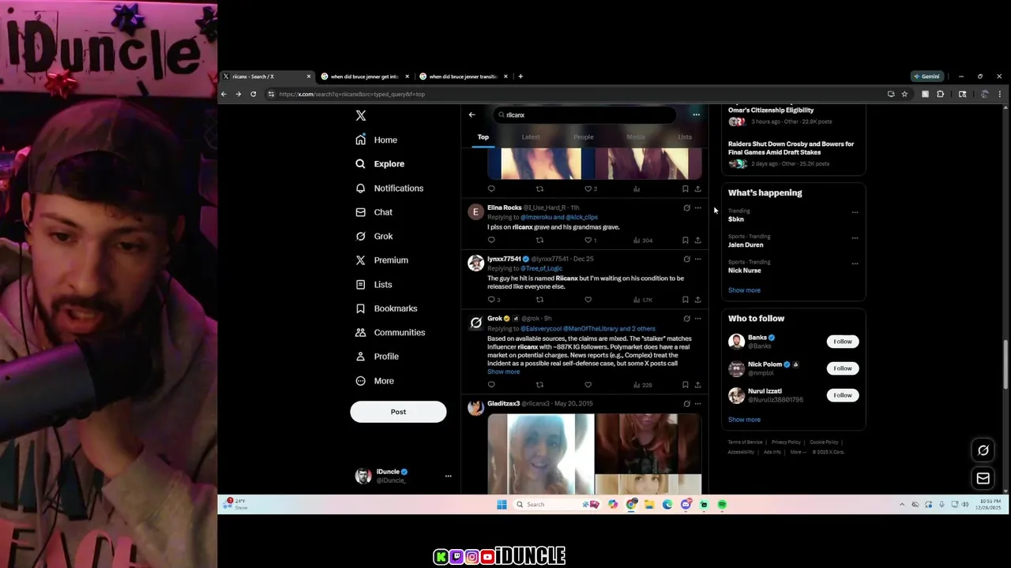
Task: Click Grok explain icon on Elina Rocks' post
Action: [x=686, y=208]
